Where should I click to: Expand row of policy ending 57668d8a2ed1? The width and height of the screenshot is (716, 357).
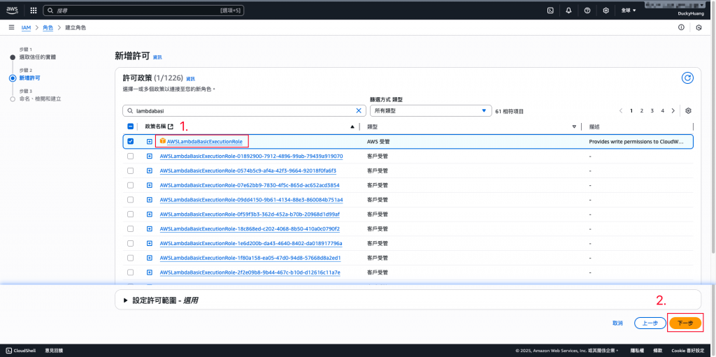150,258
